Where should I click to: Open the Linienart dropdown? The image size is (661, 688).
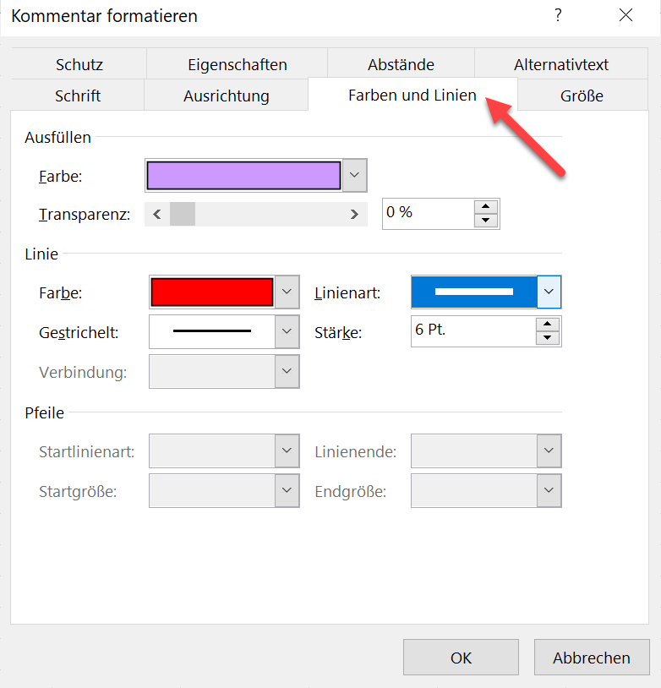tap(549, 292)
